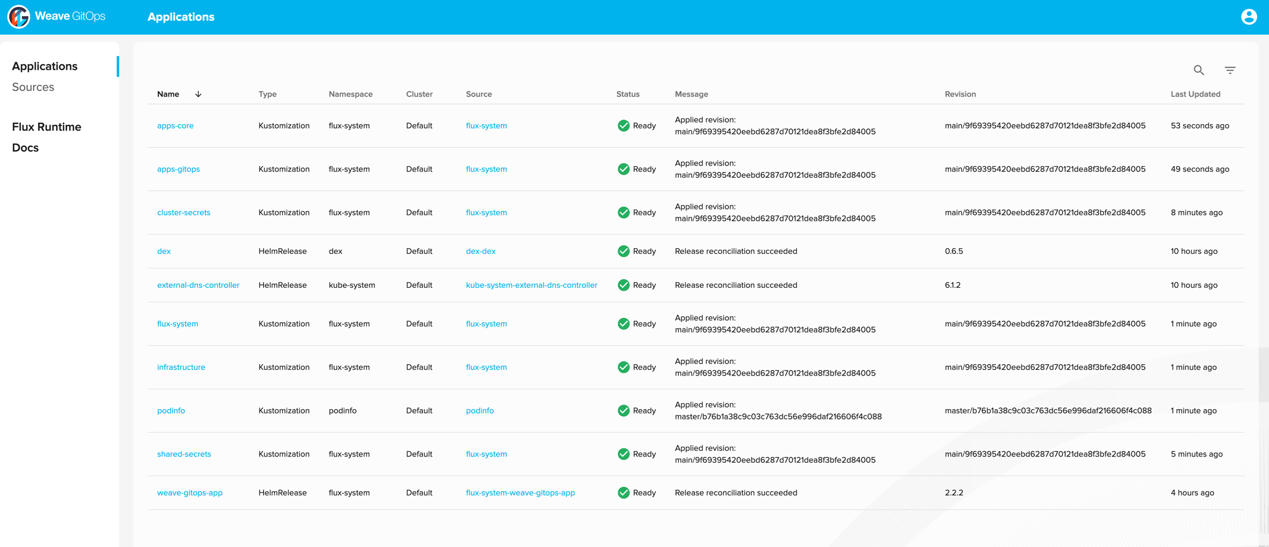Select the revision 6.1.2 cell
The height and width of the screenshot is (547, 1269).
[x=952, y=285]
